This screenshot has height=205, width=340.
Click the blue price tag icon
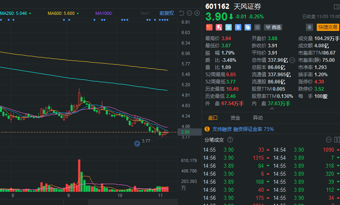[x=248, y=27]
